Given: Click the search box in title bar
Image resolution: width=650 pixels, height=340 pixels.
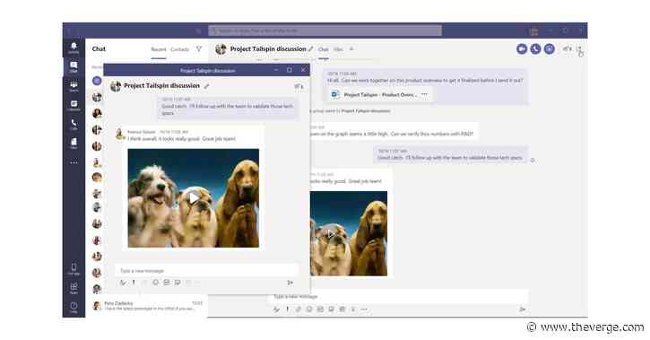Looking at the screenshot, I should coord(325,31).
